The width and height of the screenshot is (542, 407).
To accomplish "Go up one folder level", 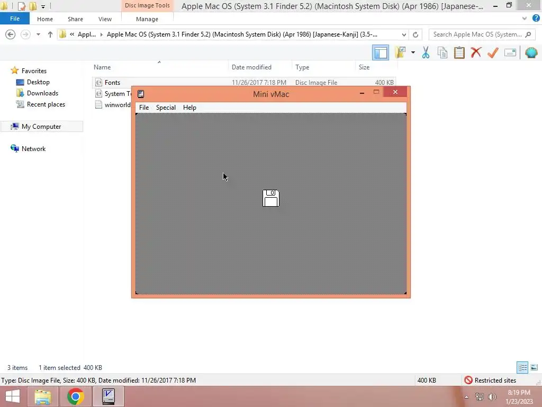I will pos(50,34).
